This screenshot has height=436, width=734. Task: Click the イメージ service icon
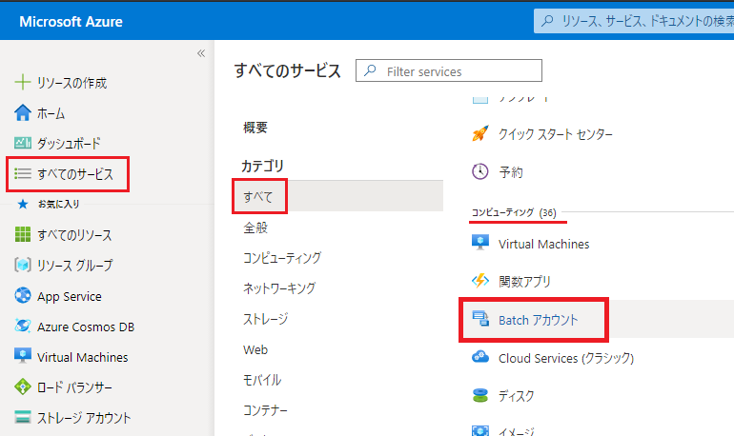(480, 430)
